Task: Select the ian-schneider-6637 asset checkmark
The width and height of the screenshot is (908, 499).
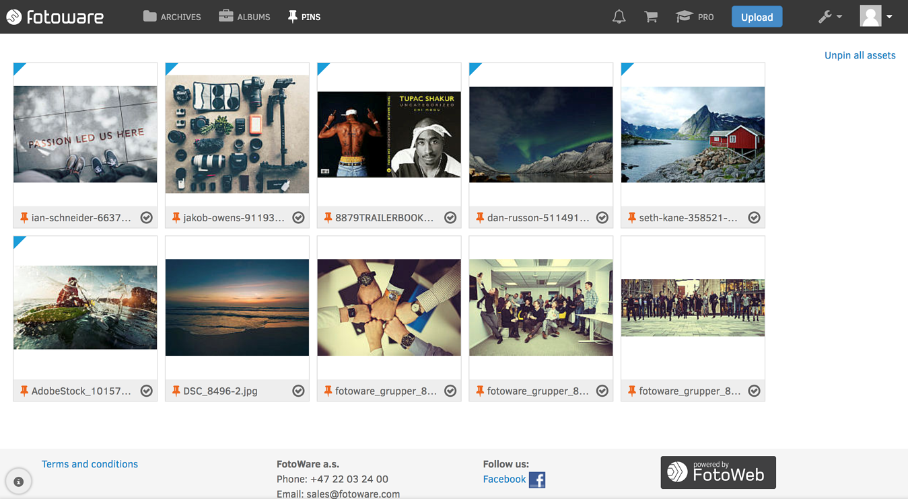Action: pyautogui.click(x=146, y=217)
